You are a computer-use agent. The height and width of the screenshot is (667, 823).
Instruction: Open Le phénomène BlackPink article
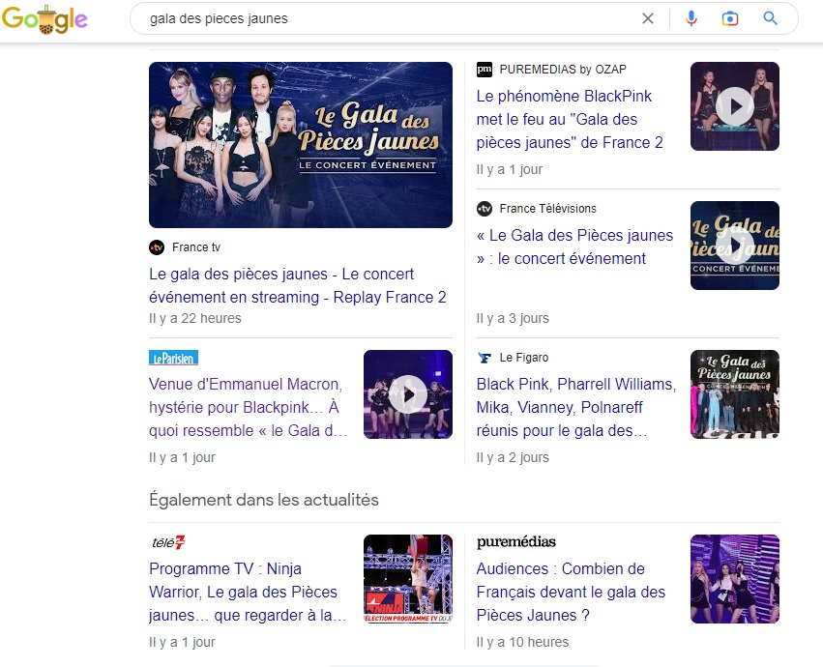click(570, 119)
